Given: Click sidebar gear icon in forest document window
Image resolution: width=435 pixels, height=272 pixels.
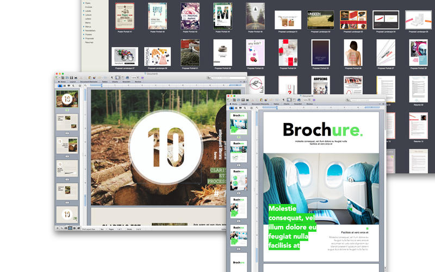Looking at the screenshot, I should 79,85.
